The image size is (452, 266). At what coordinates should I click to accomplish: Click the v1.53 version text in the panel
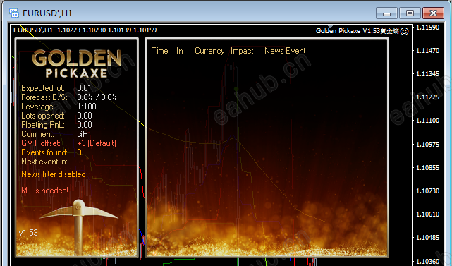tap(28, 233)
